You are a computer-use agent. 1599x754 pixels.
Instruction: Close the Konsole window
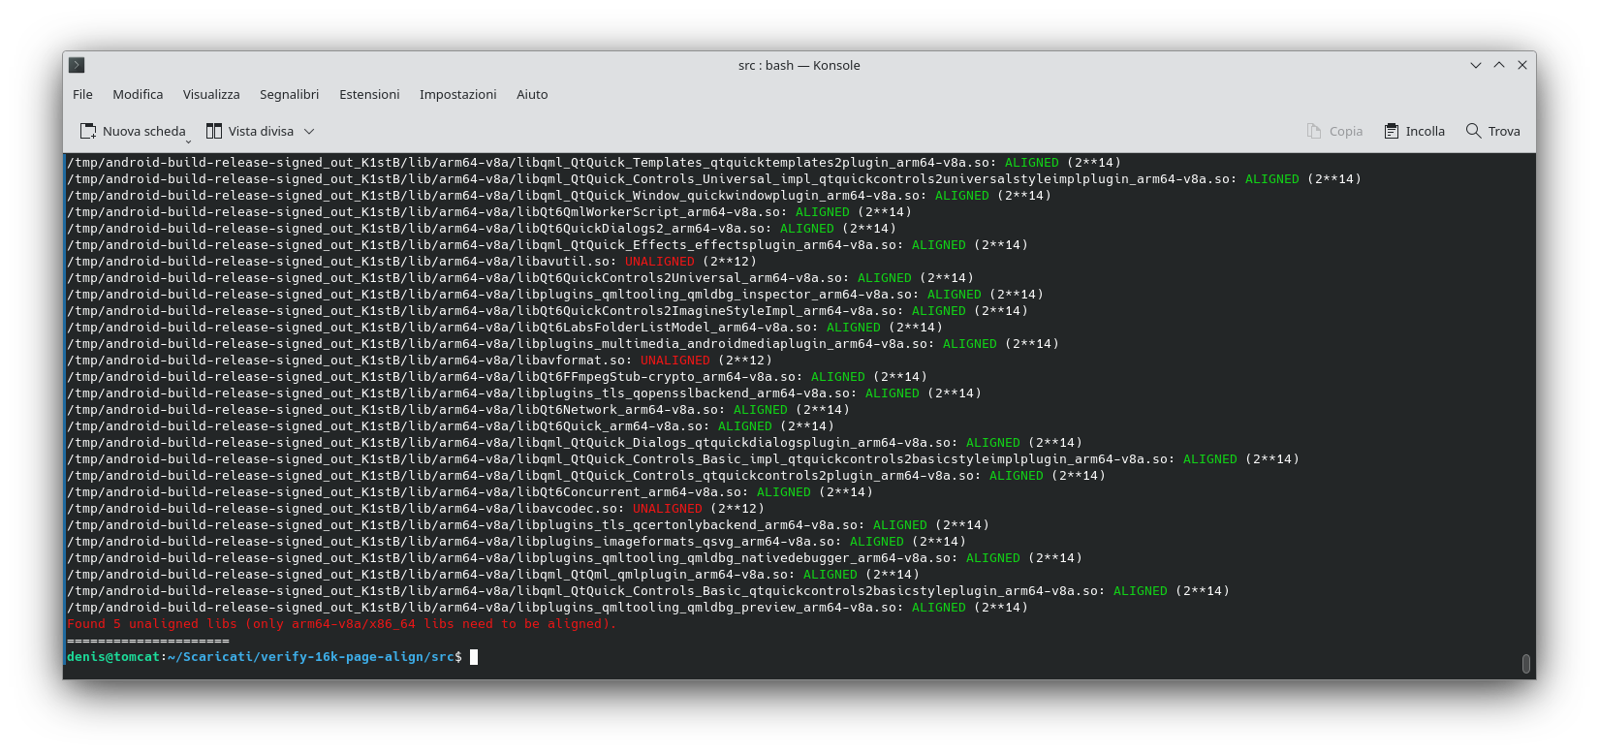point(1521,65)
